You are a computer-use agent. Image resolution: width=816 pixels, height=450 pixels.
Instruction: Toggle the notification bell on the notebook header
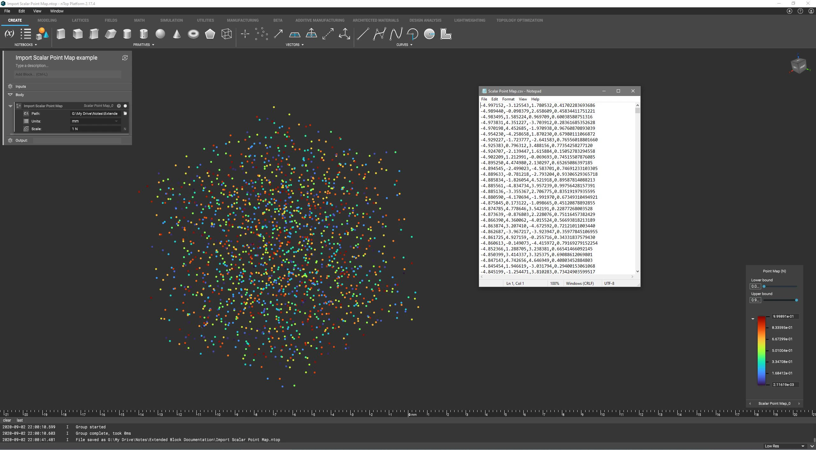(x=125, y=58)
